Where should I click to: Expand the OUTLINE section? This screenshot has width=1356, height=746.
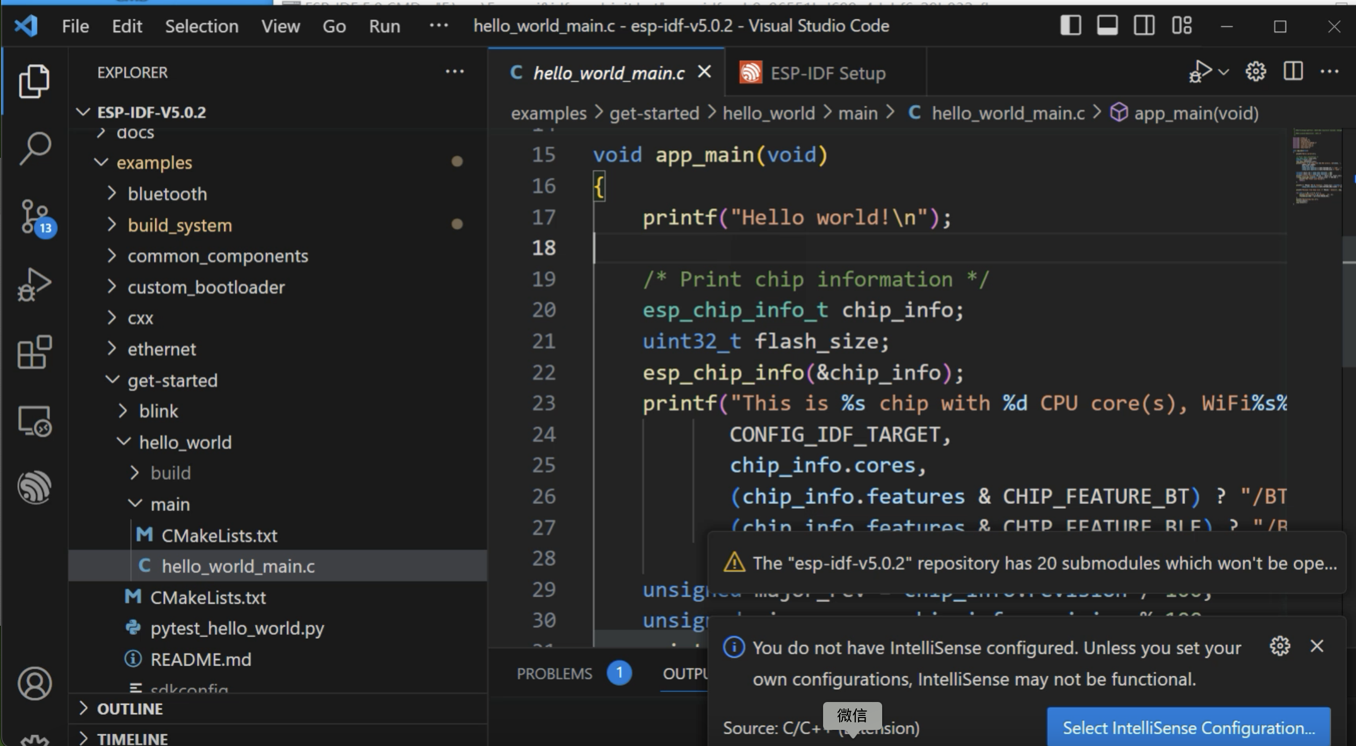tap(278, 708)
